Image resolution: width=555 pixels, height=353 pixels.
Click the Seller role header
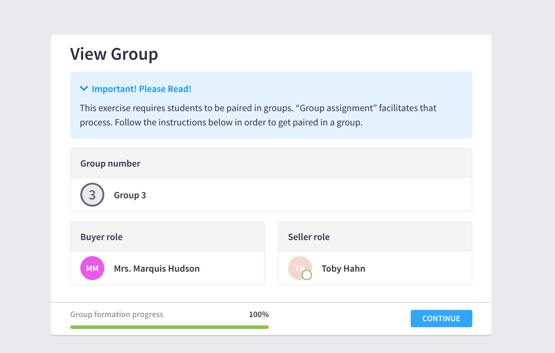click(309, 237)
